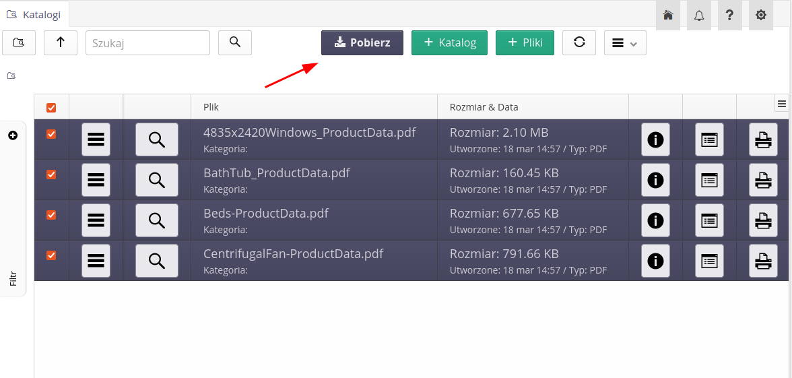Preview CentrifugalFan-ProductData.pdf with magnifier

(156, 261)
